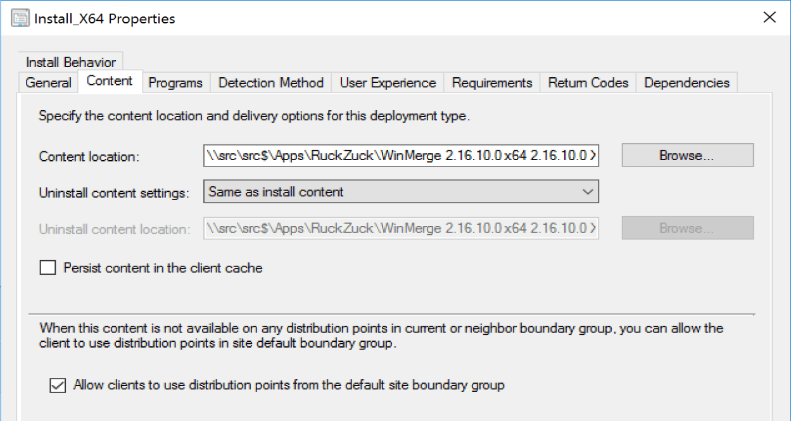Click the Install_X64 Properties window icon
The image size is (791, 421).
pyautogui.click(x=20, y=18)
